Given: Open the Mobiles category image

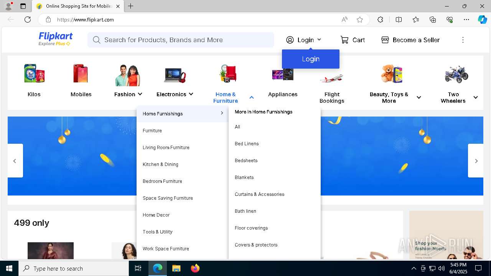Looking at the screenshot, I should (x=81, y=74).
